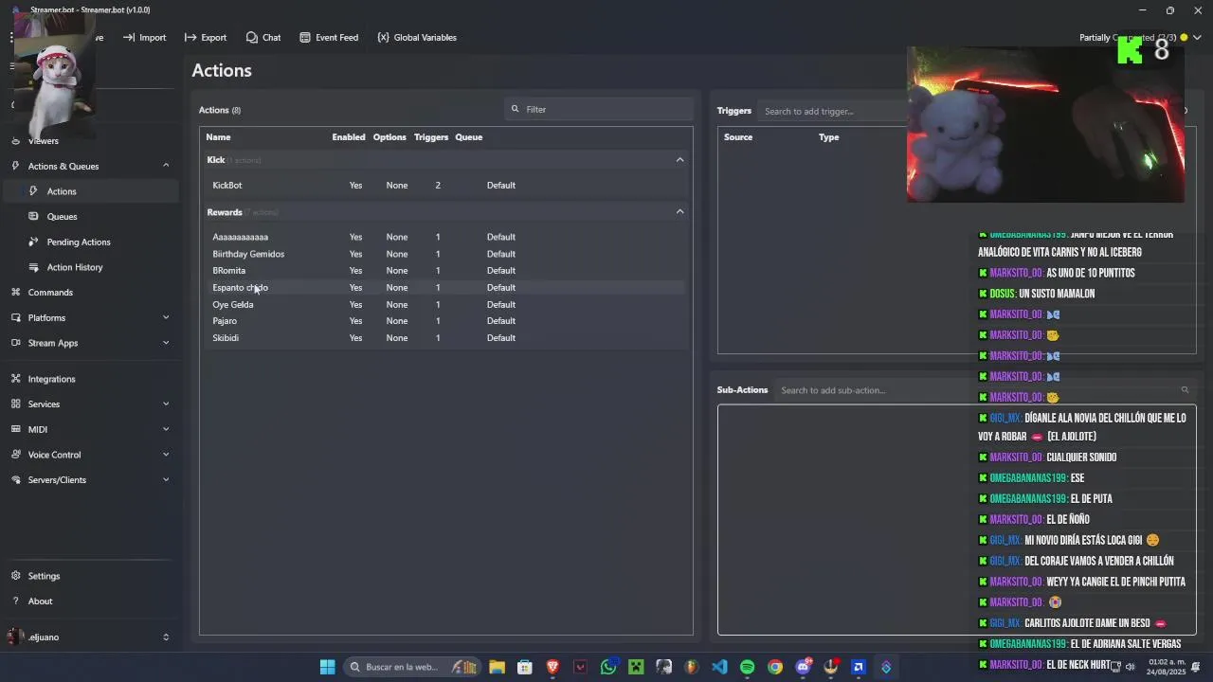The height and width of the screenshot is (682, 1213).
Task: Expand the MIDI sidebar section
Action: pyautogui.click(x=166, y=429)
